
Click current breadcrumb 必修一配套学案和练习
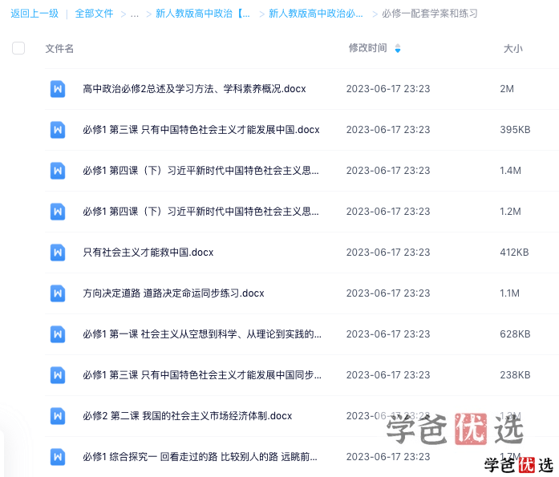point(430,14)
